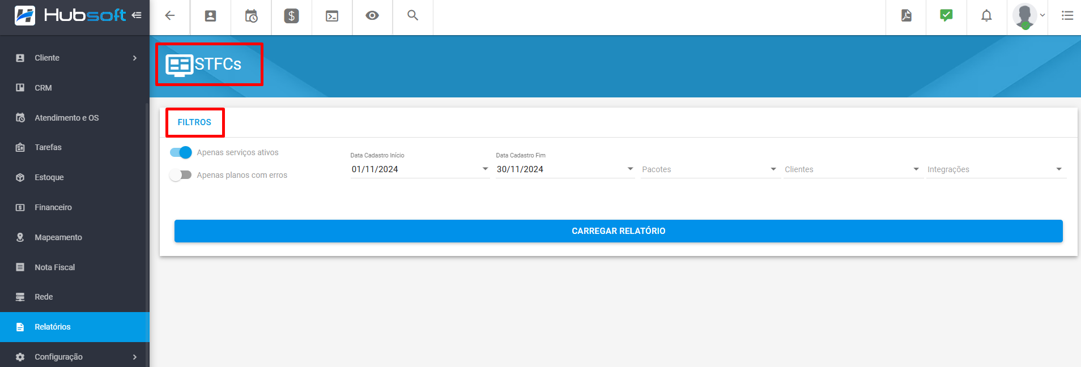The width and height of the screenshot is (1081, 367).
Task: Open Data Cadastro Início dropdown arrow
Action: [485, 169]
